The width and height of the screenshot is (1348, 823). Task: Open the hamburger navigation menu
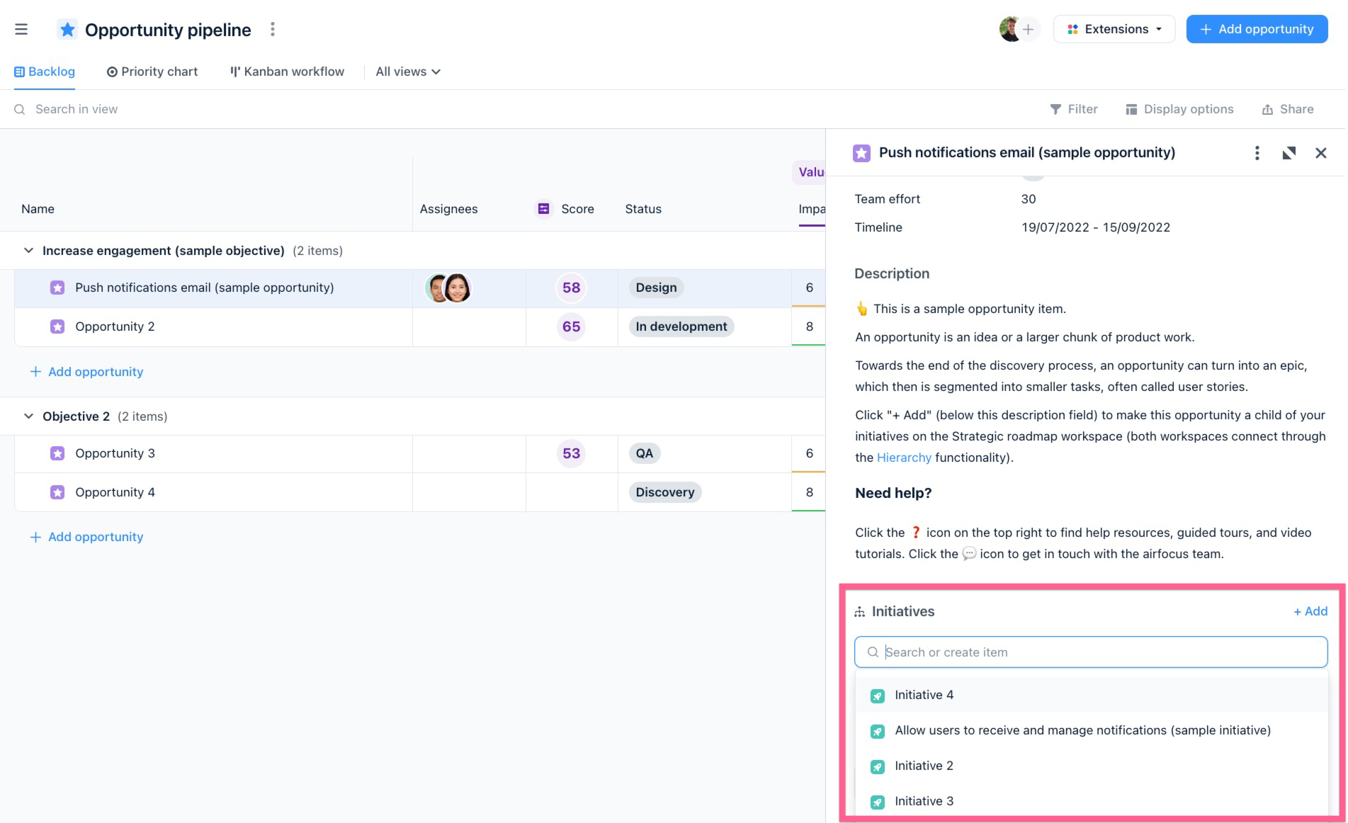pos(21,29)
